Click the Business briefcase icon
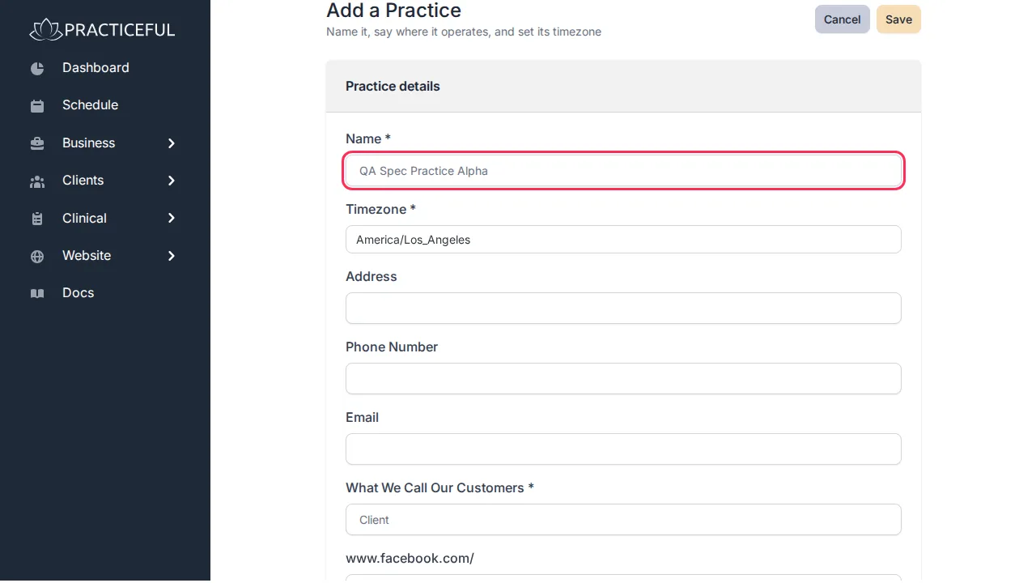Image resolution: width=1036 pixels, height=583 pixels. 37,143
